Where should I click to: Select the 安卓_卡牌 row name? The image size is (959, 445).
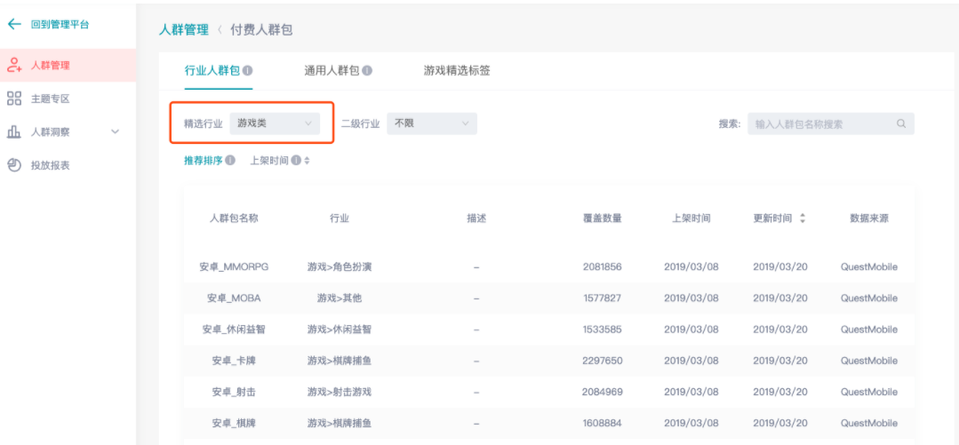click(234, 361)
